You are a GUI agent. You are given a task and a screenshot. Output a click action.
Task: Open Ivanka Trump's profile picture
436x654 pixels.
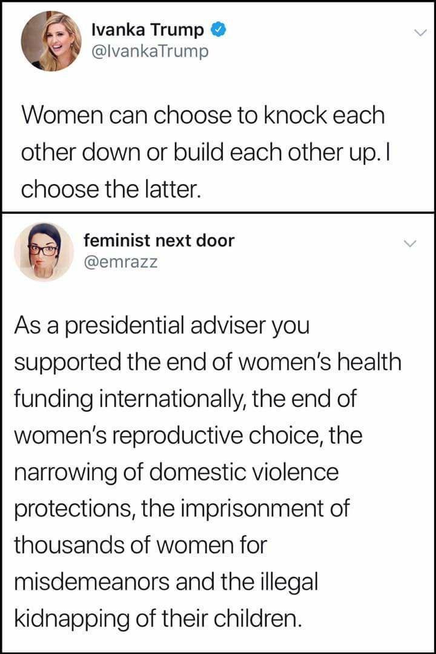(x=51, y=41)
